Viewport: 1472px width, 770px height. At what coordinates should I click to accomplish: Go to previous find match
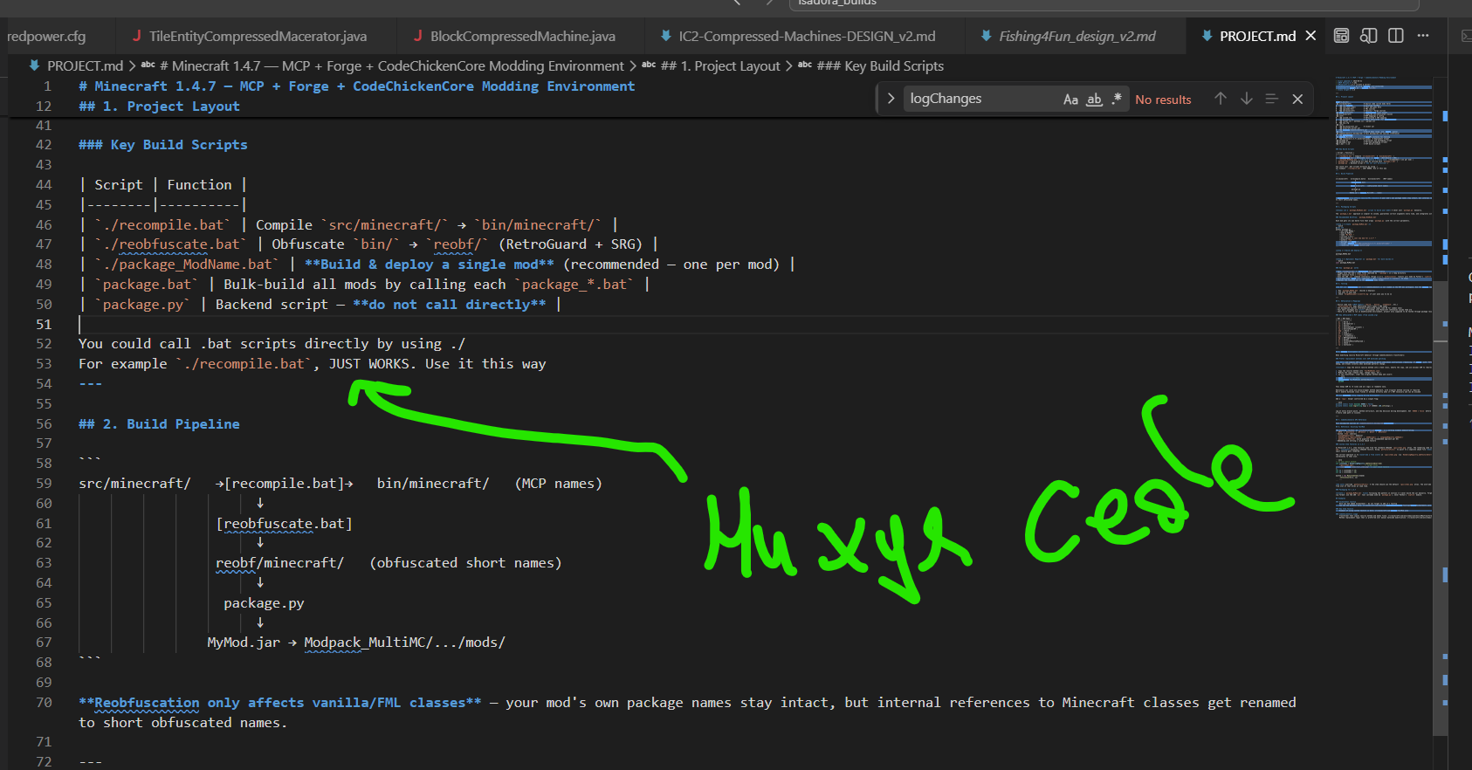point(1221,99)
